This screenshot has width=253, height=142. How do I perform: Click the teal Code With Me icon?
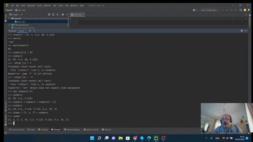pyautogui.click(x=249, y=10)
